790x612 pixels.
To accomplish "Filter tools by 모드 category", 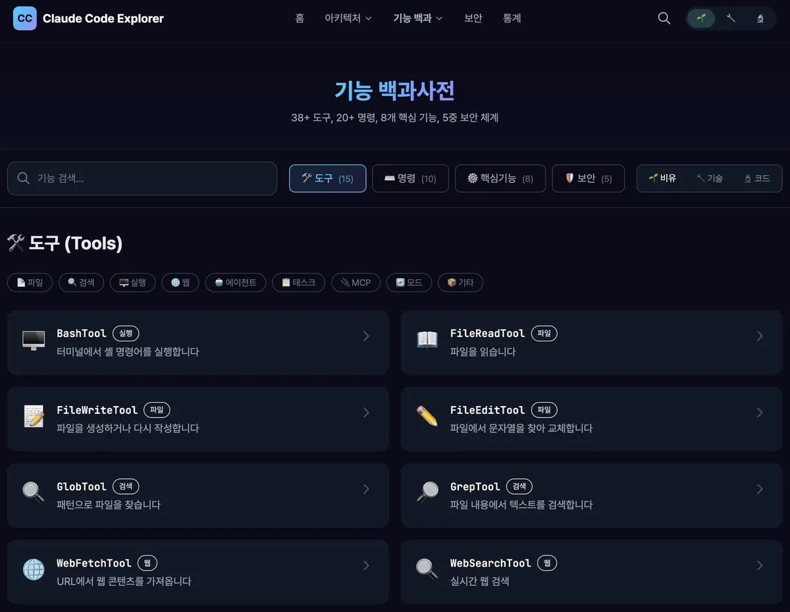I will [x=409, y=282].
